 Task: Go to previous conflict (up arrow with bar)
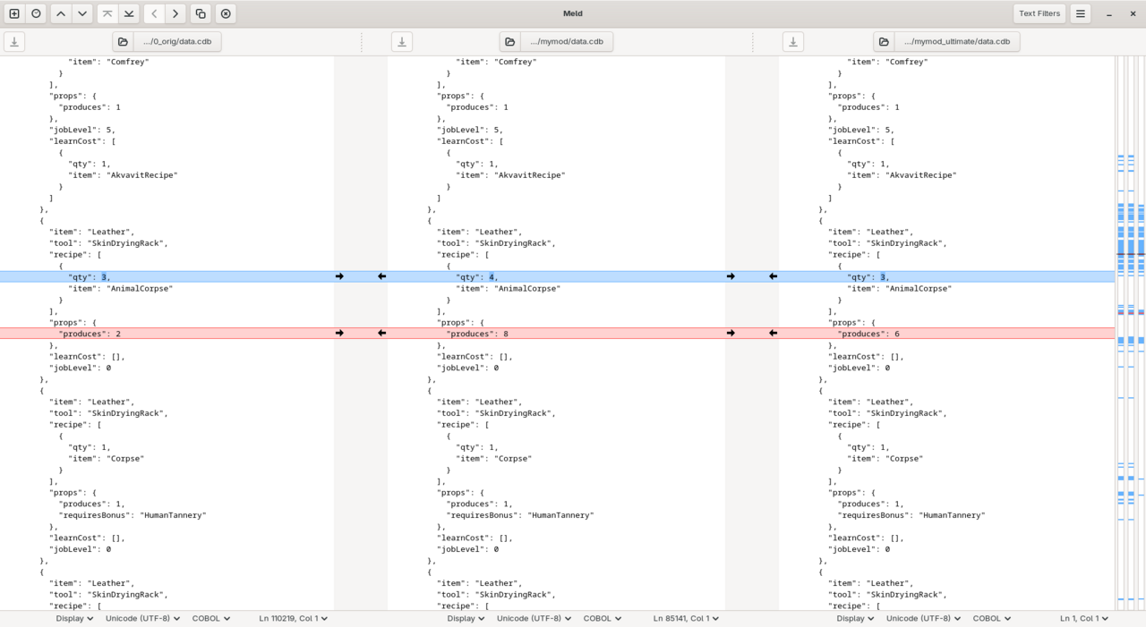pyautogui.click(x=107, y=13)
